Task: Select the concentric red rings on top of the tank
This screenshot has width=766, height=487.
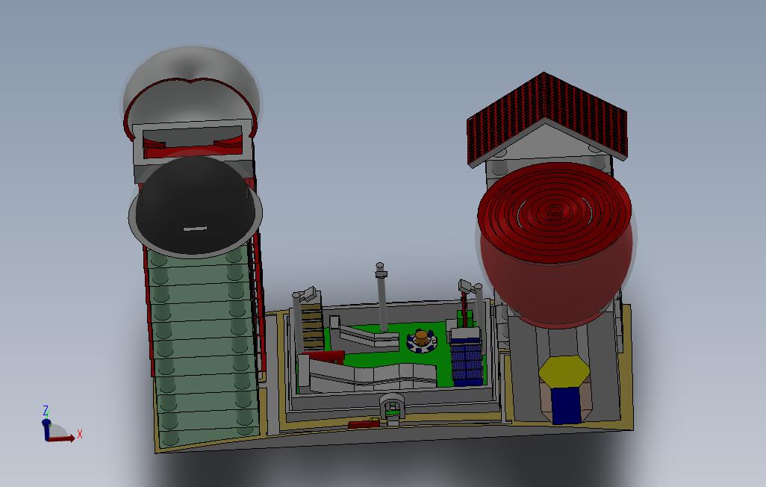Action: coord(553,211)
